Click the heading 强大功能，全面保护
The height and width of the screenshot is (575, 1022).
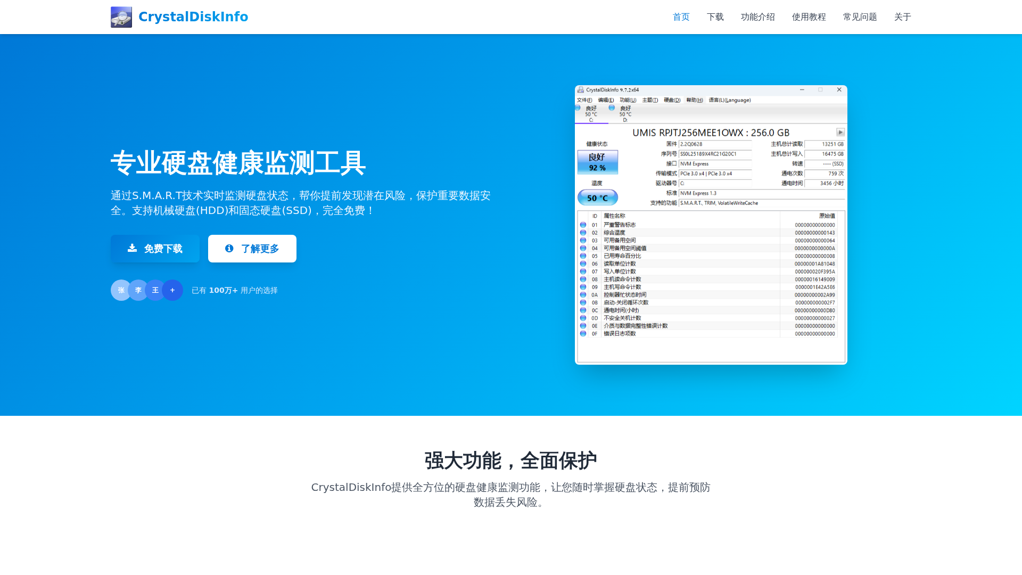511,461
